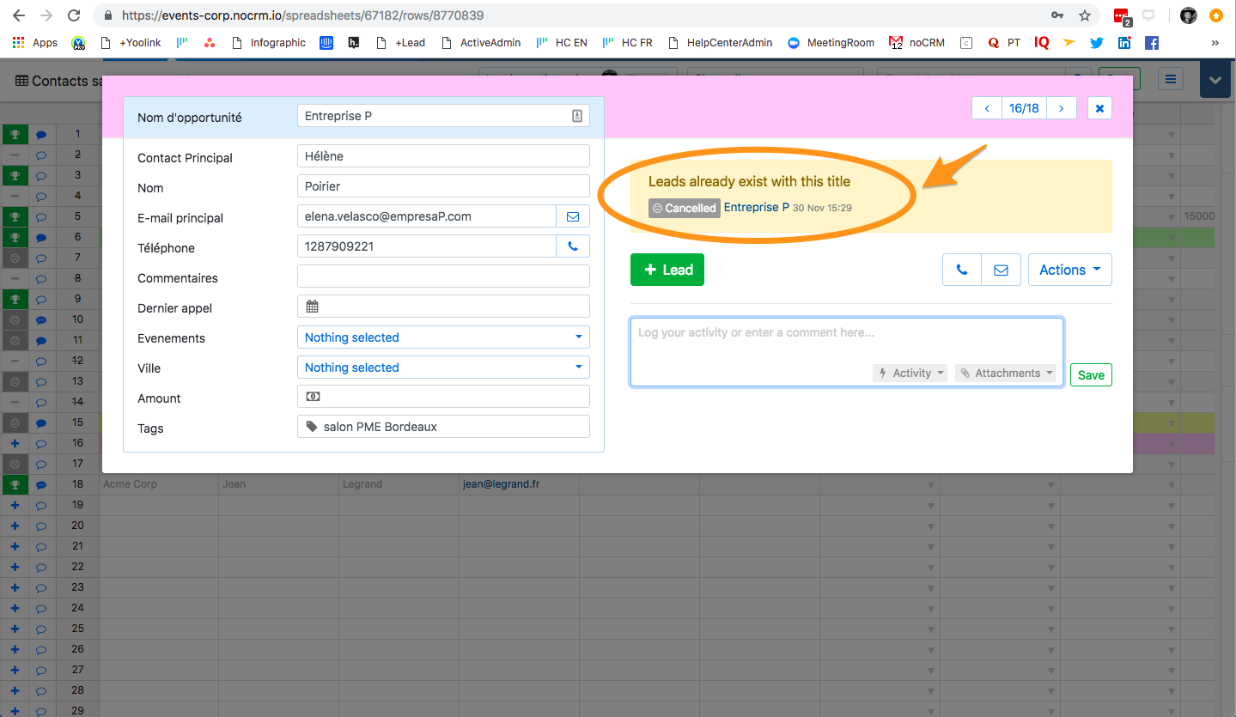Go to the next record arrow
Image resolution: width=1236 pixels, height=717 pixels.
(1062, 108)
